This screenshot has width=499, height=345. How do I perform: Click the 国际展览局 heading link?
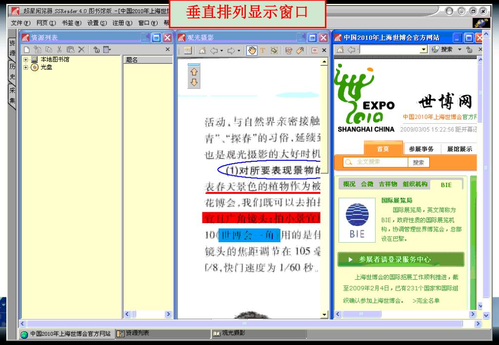[x=397, y=200]
